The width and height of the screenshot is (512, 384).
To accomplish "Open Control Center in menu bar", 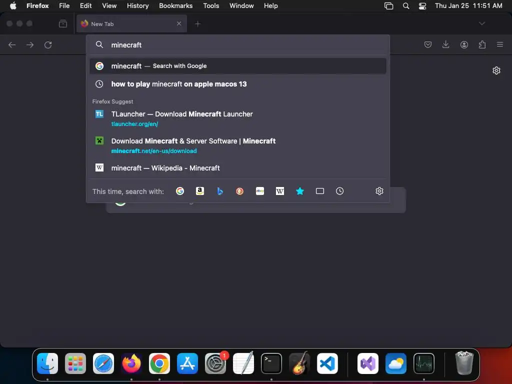I will pyautogui.click(x=422, y=5).
